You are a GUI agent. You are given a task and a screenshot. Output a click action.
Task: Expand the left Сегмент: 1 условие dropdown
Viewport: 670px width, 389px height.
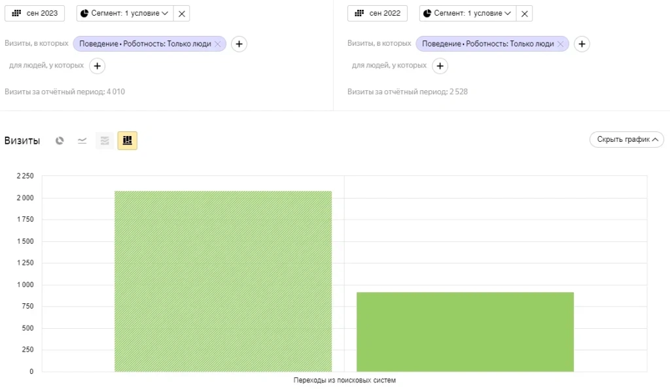124,13
